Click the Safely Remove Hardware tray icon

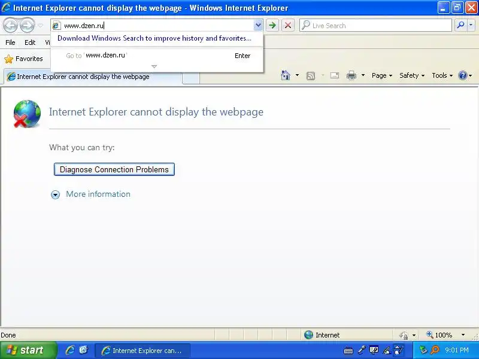[x=423, y=350]
